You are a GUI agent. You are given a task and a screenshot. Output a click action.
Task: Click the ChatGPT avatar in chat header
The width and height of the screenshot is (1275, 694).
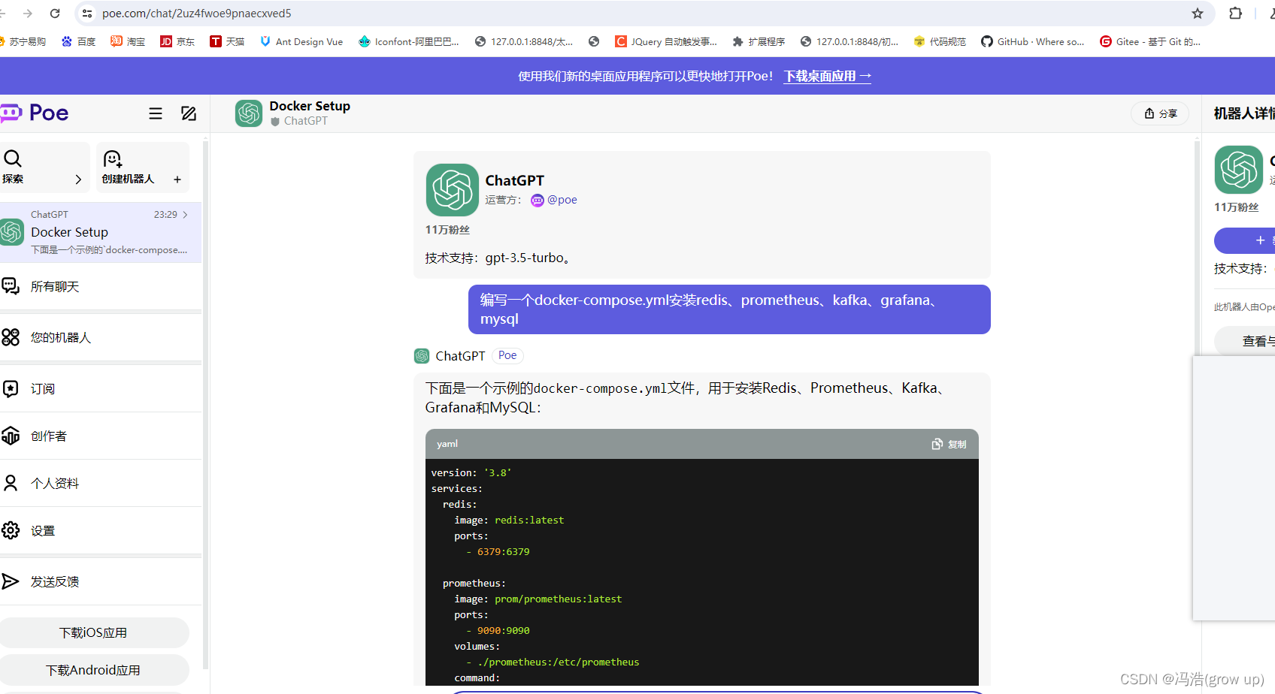click(249, 113)
